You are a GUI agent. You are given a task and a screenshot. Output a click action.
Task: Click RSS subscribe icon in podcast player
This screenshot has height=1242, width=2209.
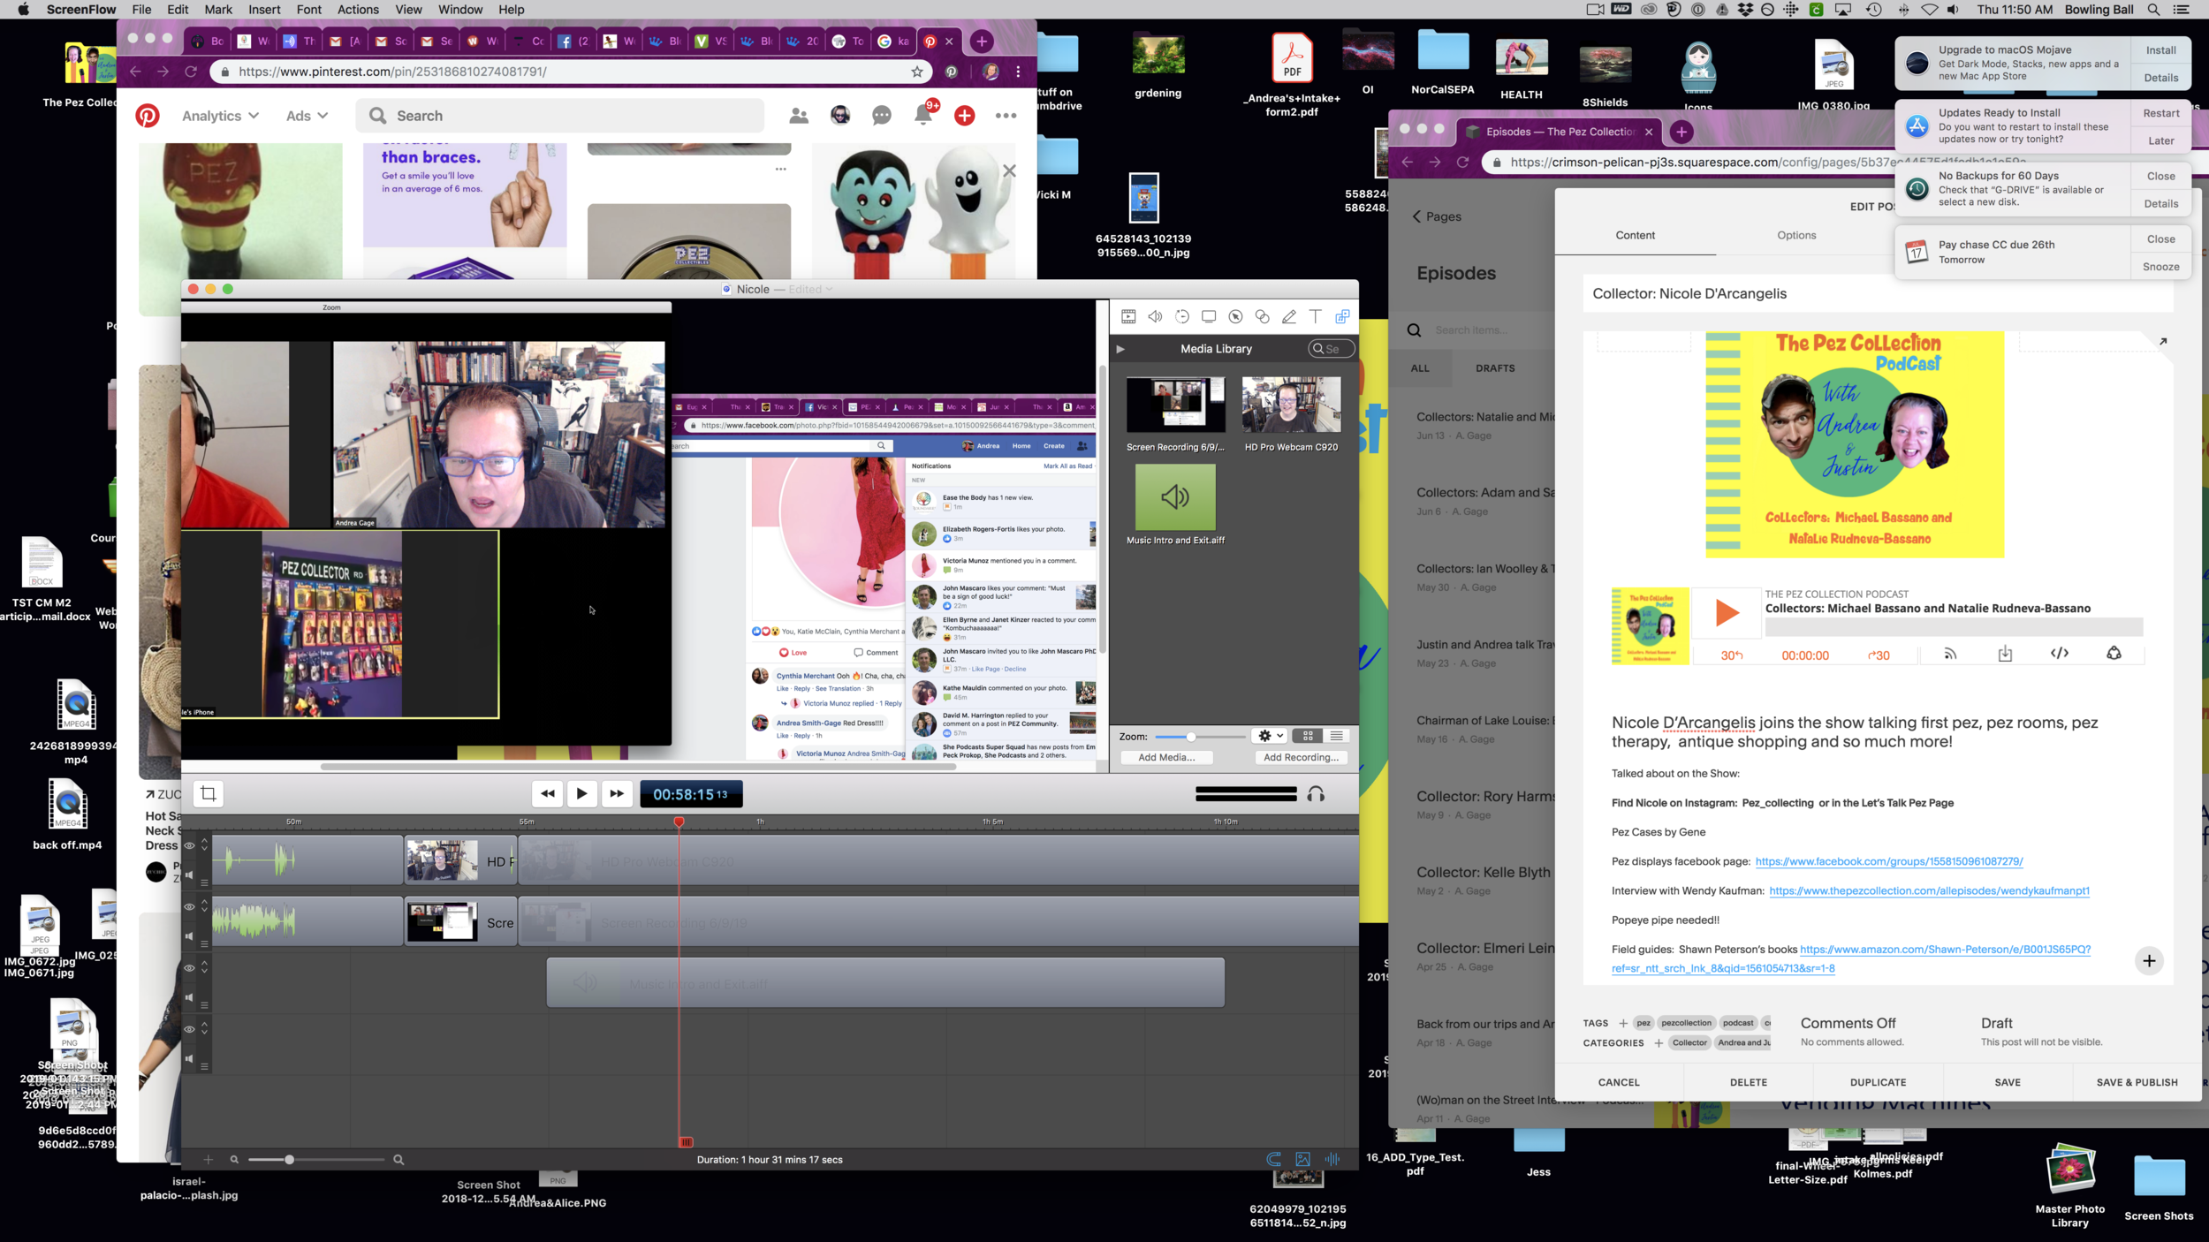(x=1950, y=654)
